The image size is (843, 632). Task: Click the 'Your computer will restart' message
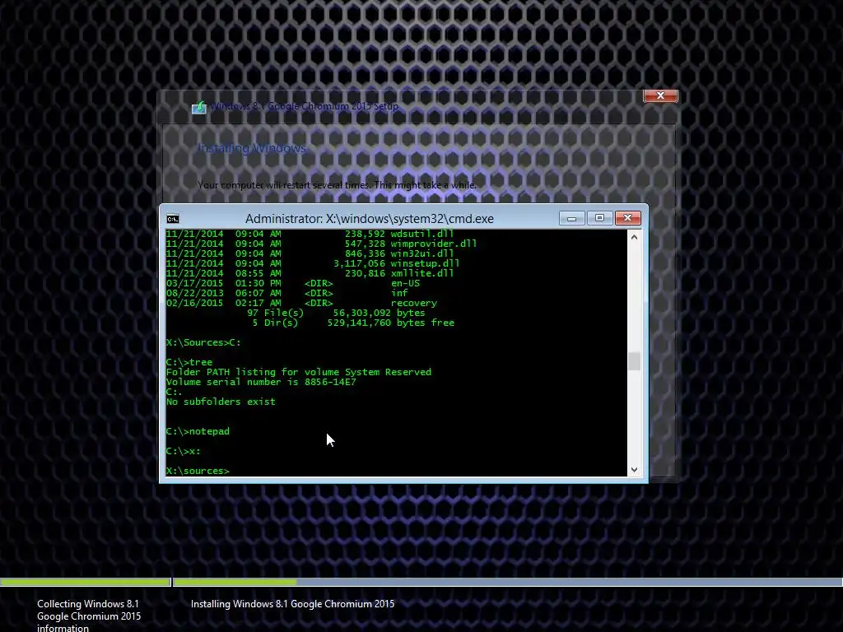click(x=337, y=185)
